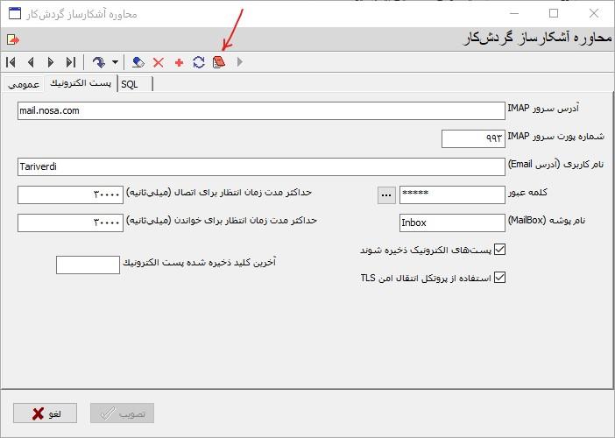Viewport: 615px width, 438px height.
Task: Click the eraser clear icon in toolbar
Action: tap(138, 62)
